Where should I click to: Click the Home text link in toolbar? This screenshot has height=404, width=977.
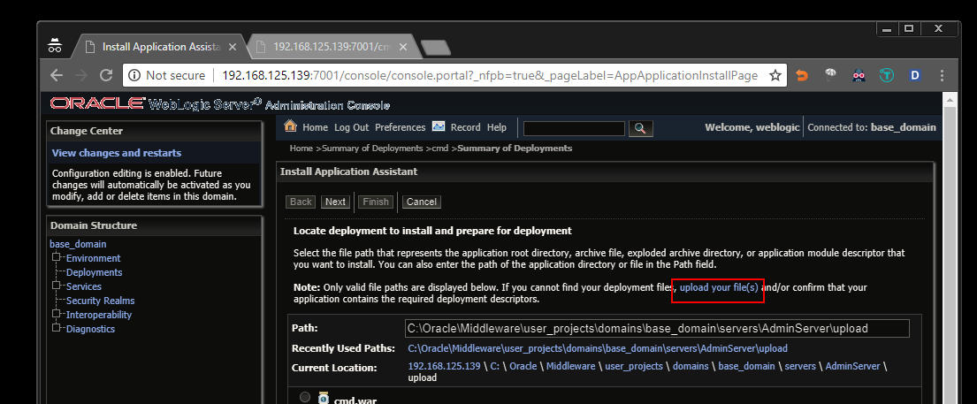click(316, 127)
